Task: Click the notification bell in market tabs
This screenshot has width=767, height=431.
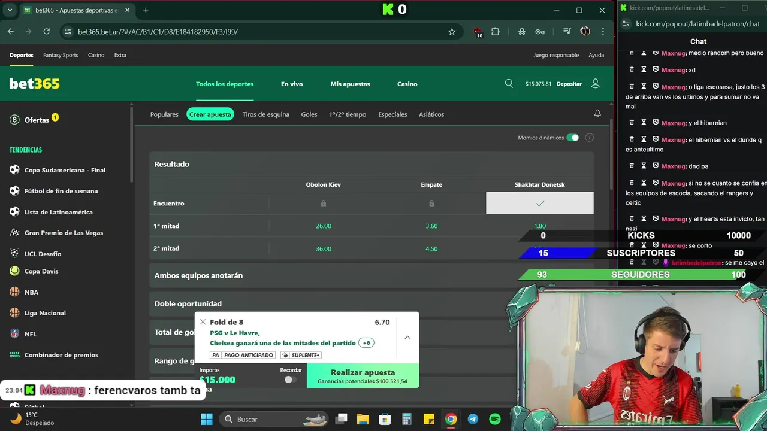Action: 597,114
